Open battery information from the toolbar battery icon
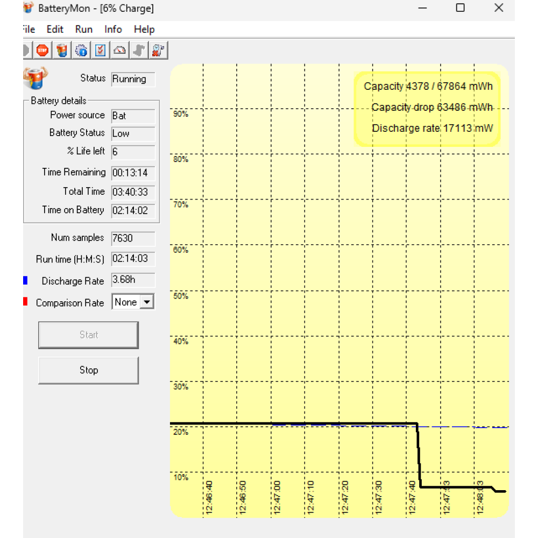 (62, 51)
